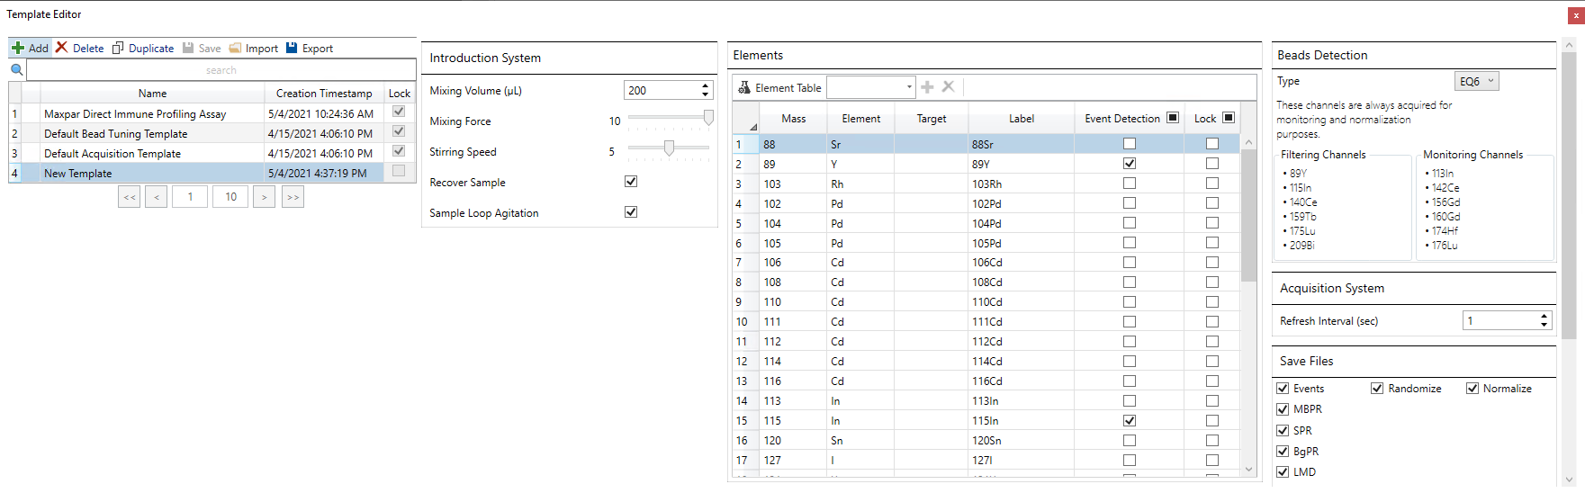The image size is (1585, 493).
Task: Uncheck Recover Sample checkbox
Action: [631, 182]
